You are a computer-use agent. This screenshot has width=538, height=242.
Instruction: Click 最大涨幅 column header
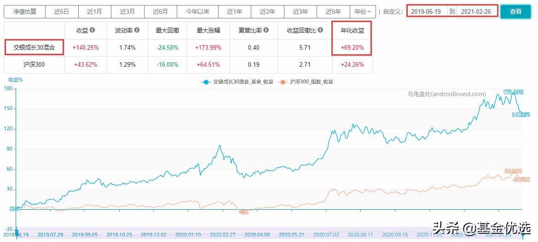tap(208, 30)
